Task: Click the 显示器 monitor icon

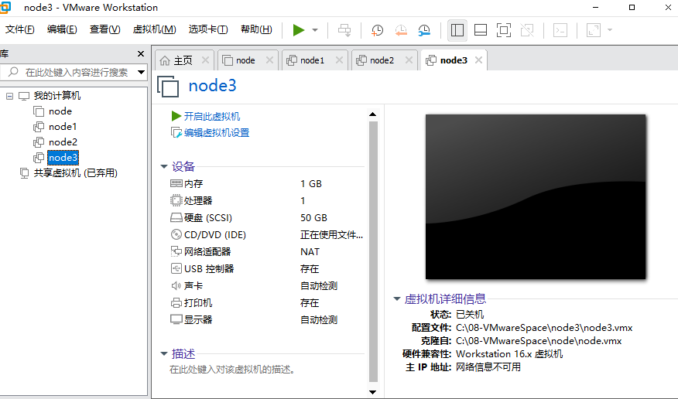Action: (176, 319)
